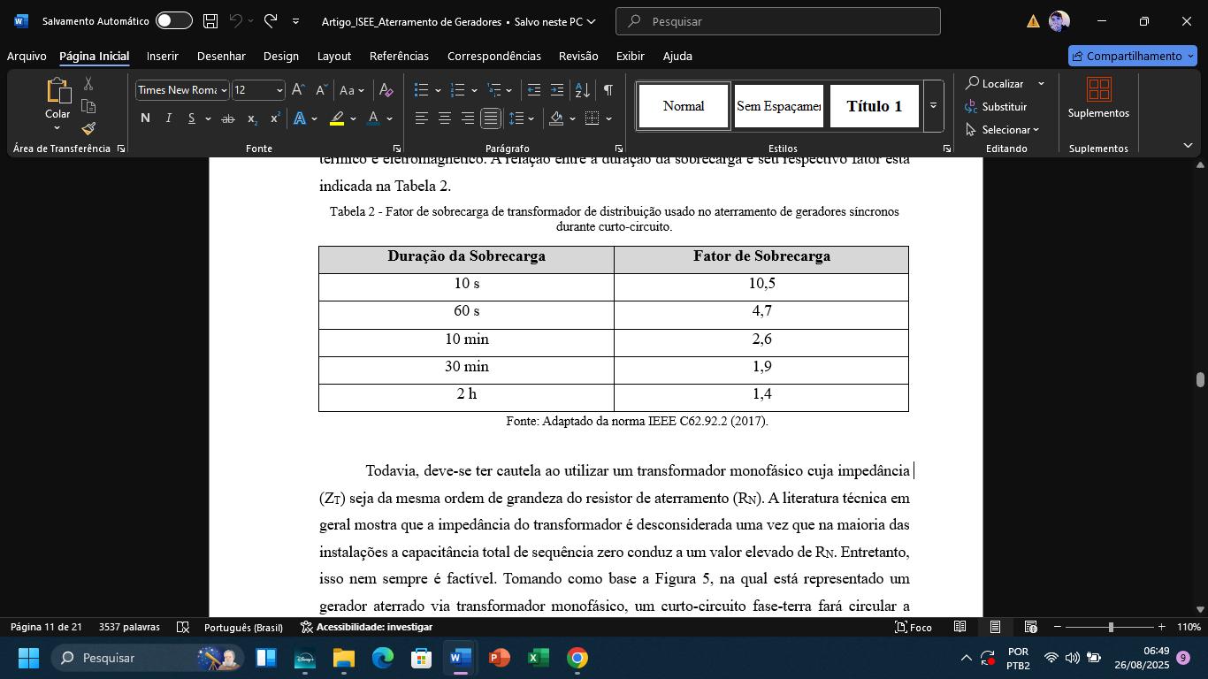Image resolution: width=1208 pixels, height=679 pixels.
Task: Open the Selecionar dropdown
Action: click(1002, 130)
